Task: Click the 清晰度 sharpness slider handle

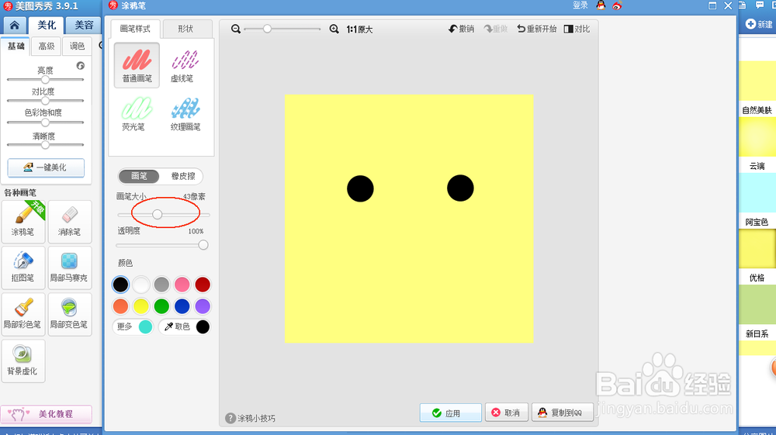Action: click(x=45, y=145)
